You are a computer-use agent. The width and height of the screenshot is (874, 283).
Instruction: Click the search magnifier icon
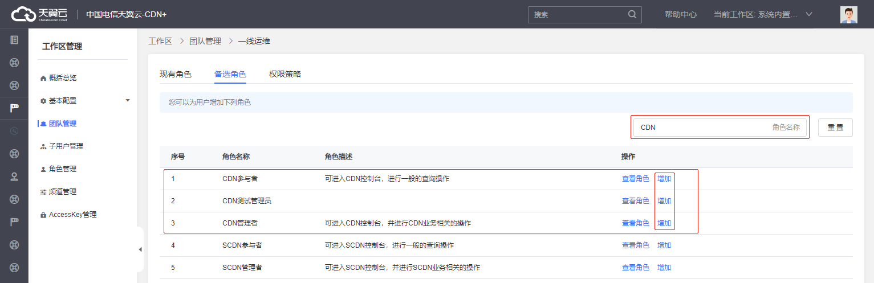tap(632, 14)
